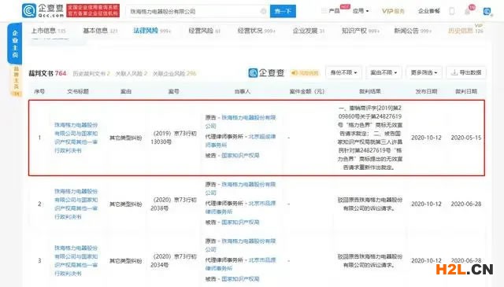Select the 企业主页 side tab
Screen dimensions: 504x287
[x=15, y=44]
